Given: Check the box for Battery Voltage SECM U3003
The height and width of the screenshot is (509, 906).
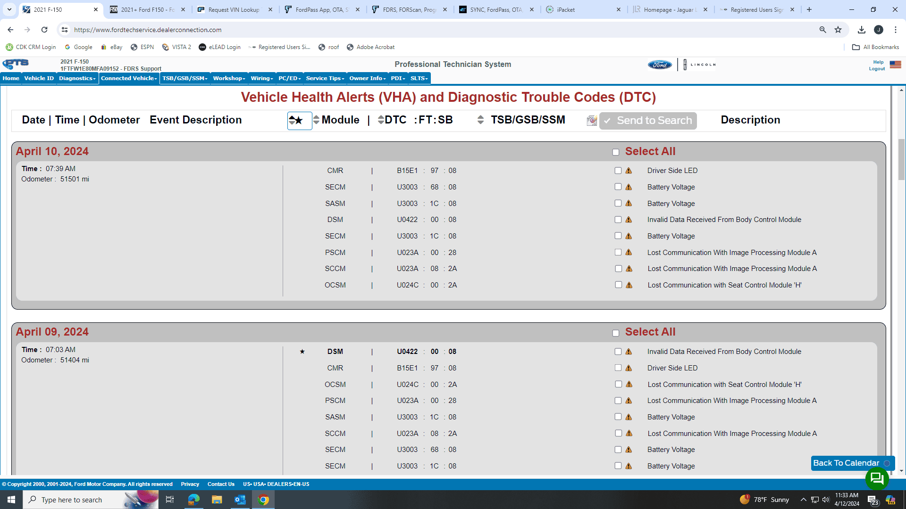Looking at the screenshot, I should point(618,187).
